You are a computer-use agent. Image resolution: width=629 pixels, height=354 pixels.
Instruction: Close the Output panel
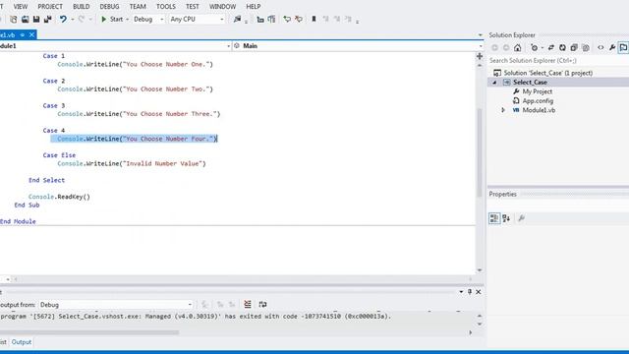click(479, 292)
